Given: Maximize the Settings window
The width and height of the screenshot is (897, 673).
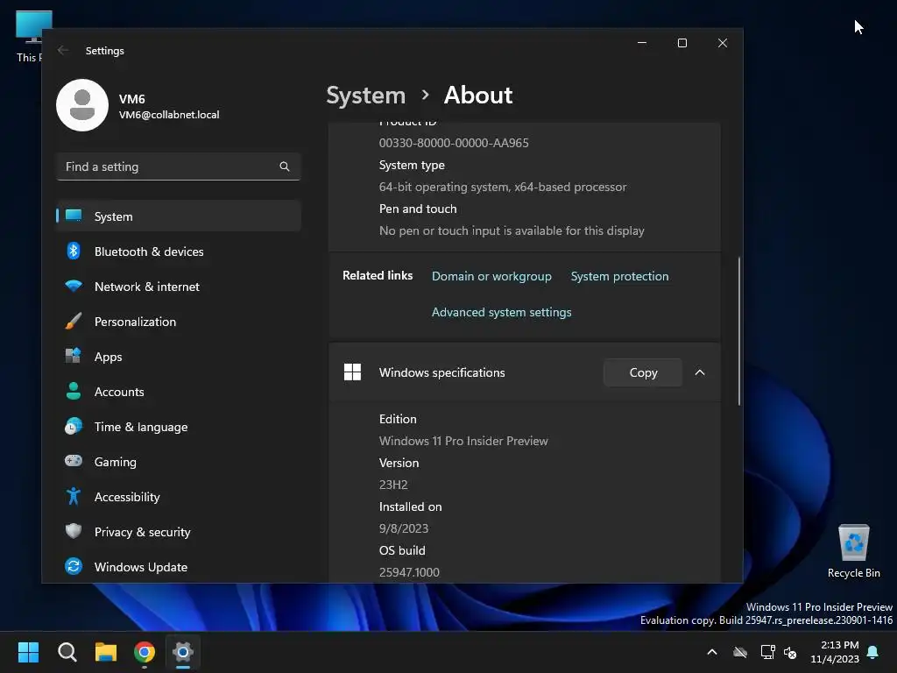Looking at the screenshot, I should [682, 43].
